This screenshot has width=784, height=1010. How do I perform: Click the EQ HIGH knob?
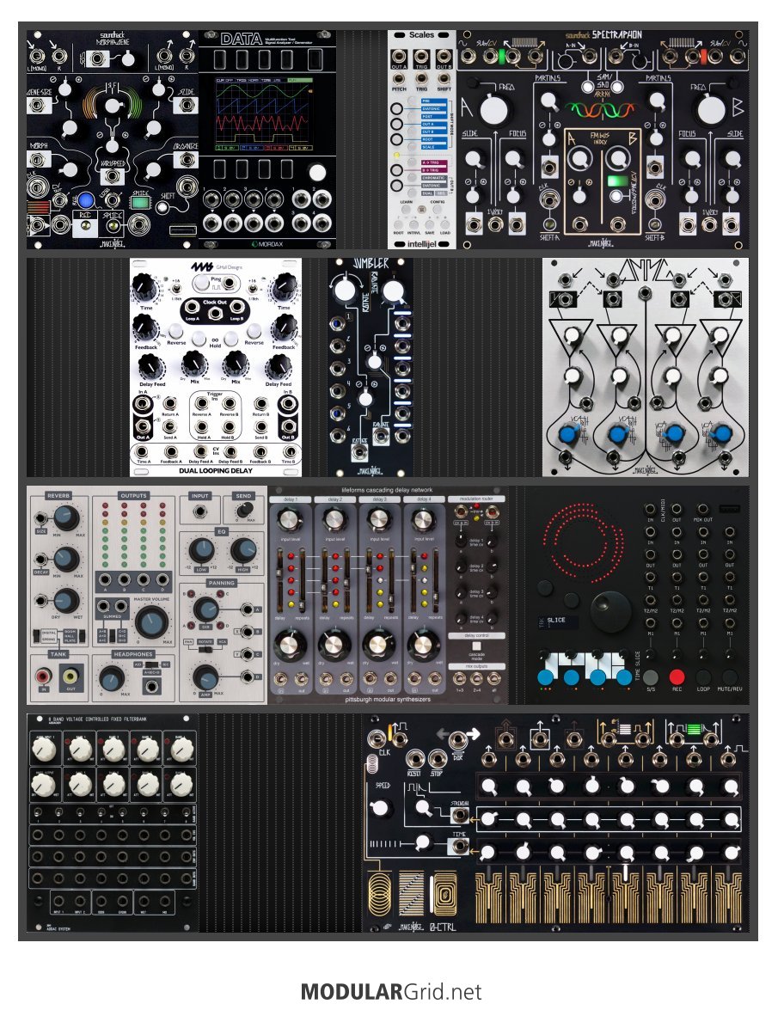click(243, 550)
